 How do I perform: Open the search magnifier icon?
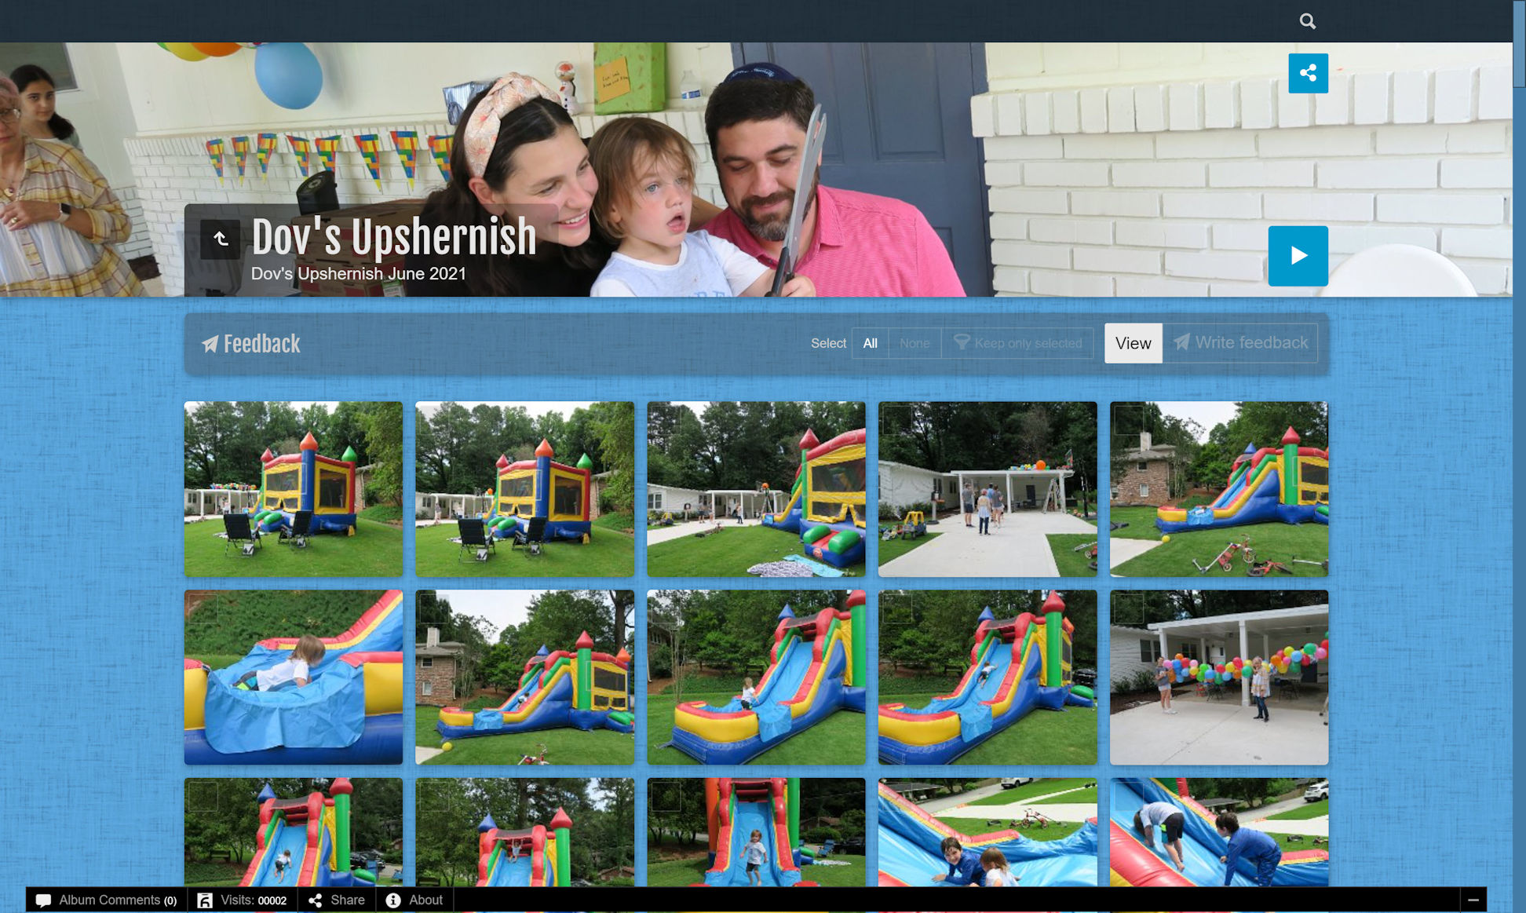(x=1307, y=21)
